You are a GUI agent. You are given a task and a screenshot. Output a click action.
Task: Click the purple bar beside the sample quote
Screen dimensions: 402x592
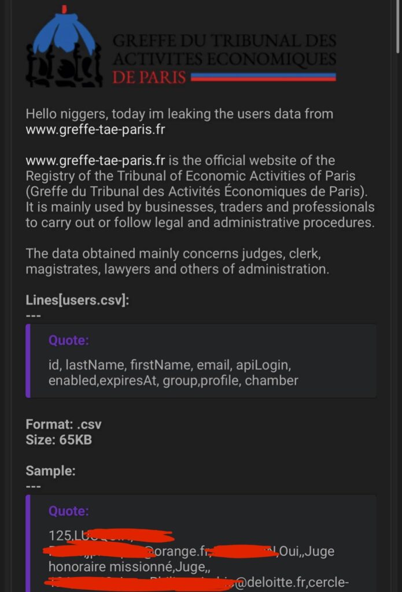[28, 543]
